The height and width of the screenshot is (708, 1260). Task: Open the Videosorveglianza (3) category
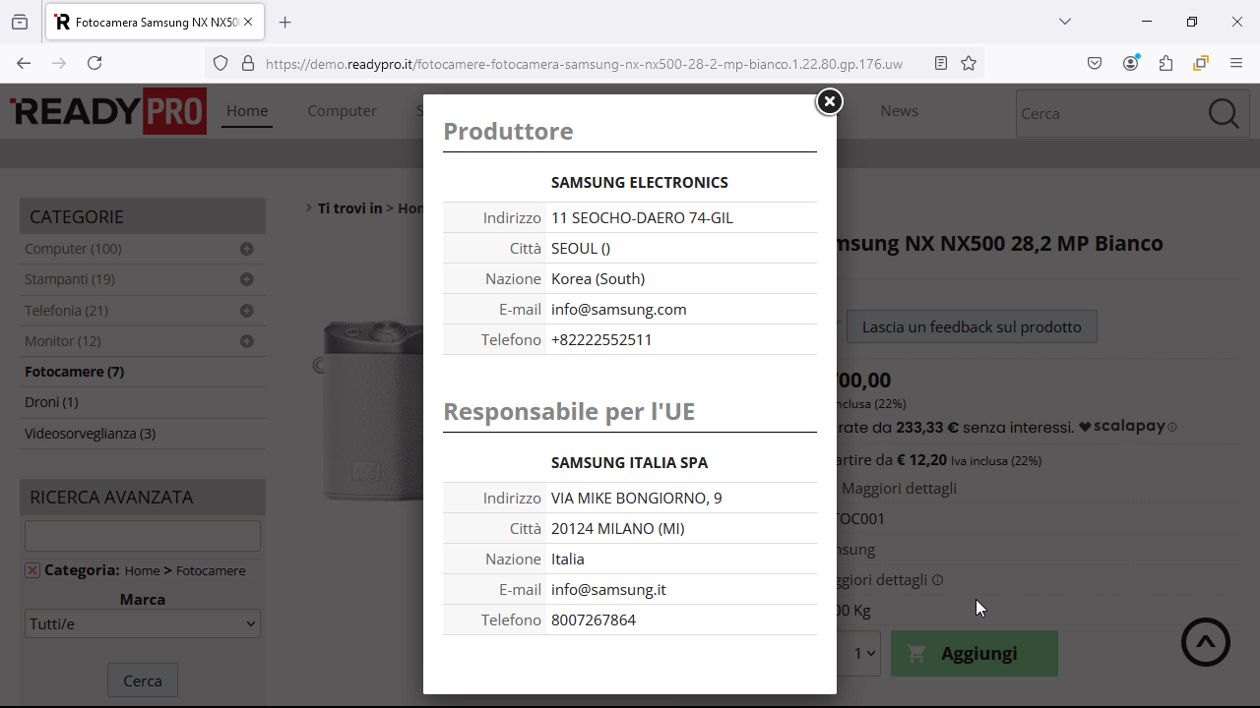point(90,434)
